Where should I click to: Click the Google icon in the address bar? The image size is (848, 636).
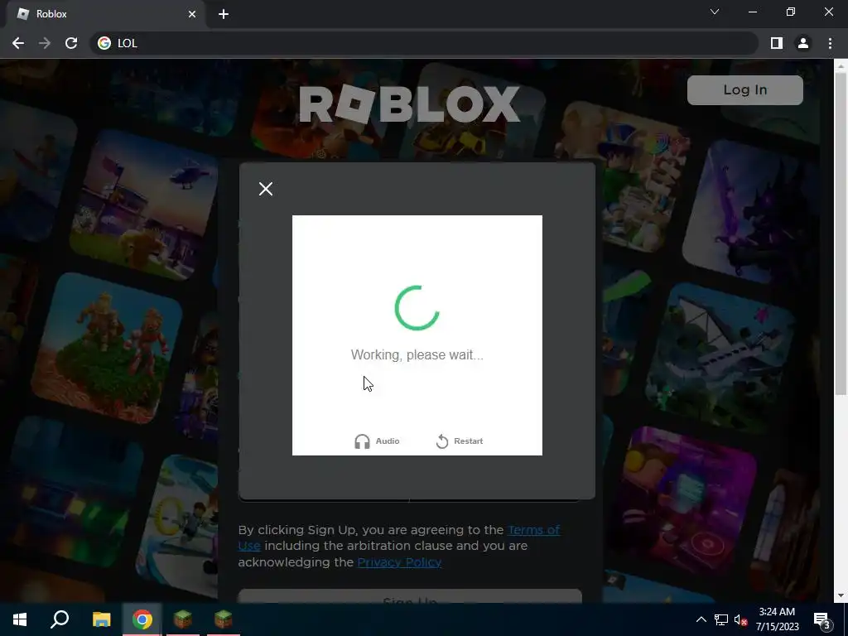point(104,43)
